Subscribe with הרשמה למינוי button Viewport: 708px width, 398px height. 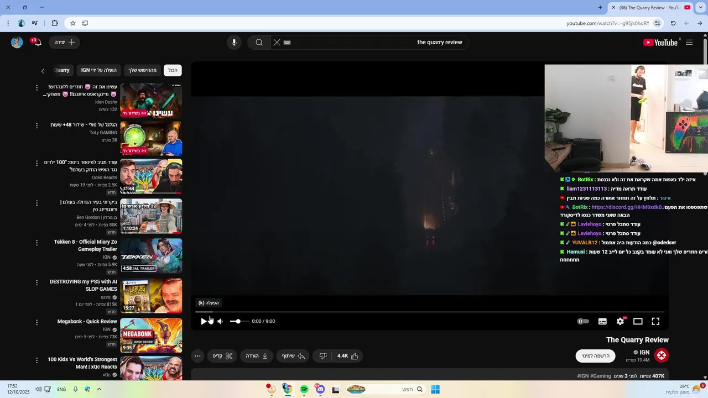(595, 356)
